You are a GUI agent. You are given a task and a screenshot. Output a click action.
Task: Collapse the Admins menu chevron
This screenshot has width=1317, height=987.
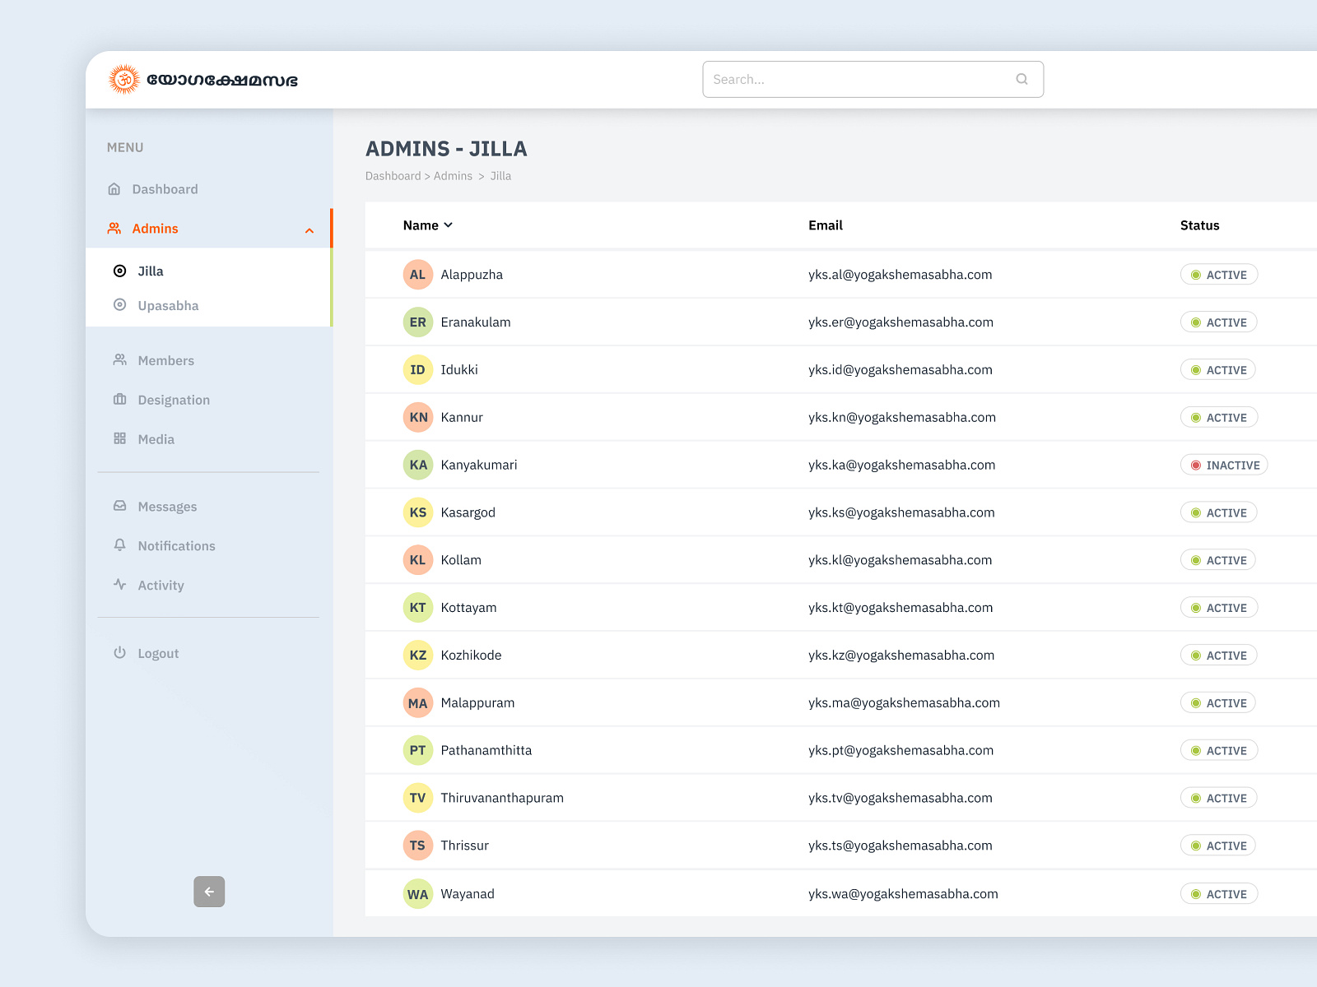[309, 230]
